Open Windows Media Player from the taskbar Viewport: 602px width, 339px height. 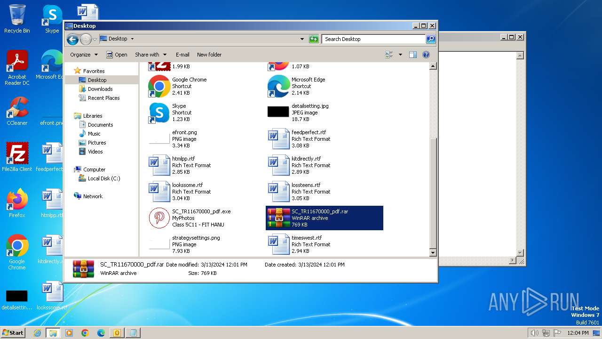[x=69, y=333]
